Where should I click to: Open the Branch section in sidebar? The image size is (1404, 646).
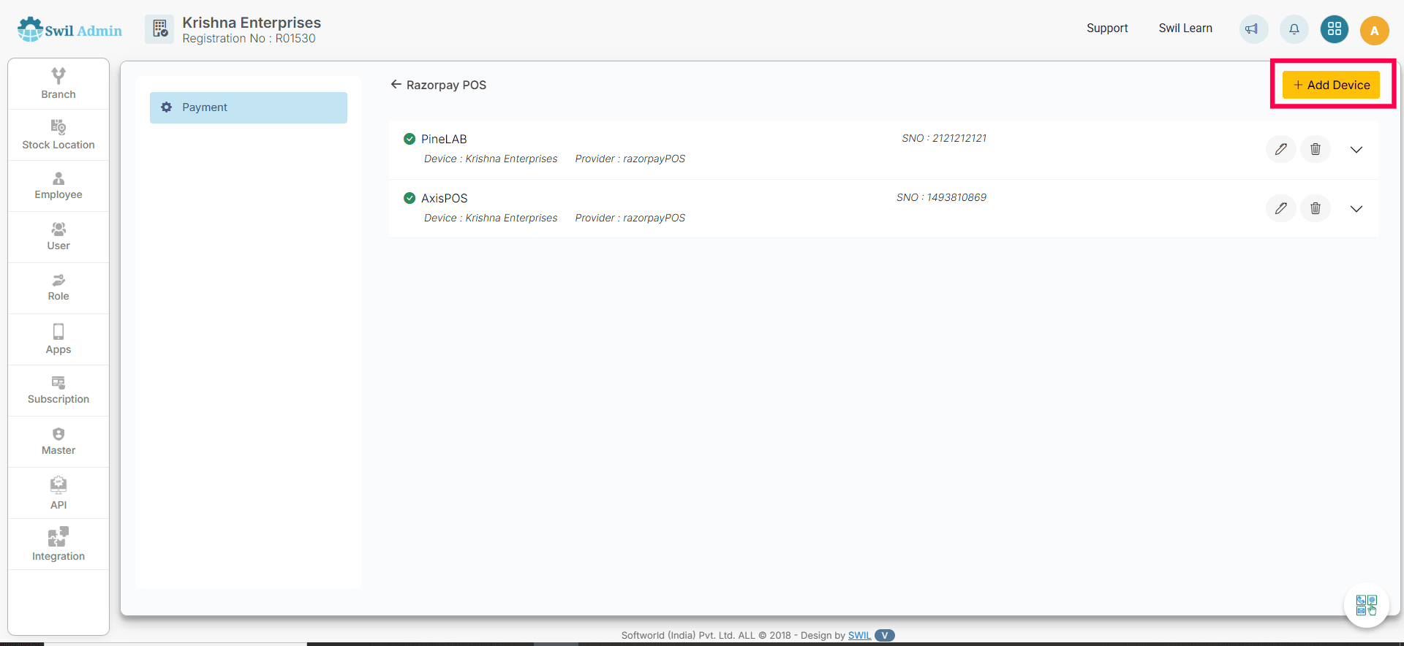point(58,84)
